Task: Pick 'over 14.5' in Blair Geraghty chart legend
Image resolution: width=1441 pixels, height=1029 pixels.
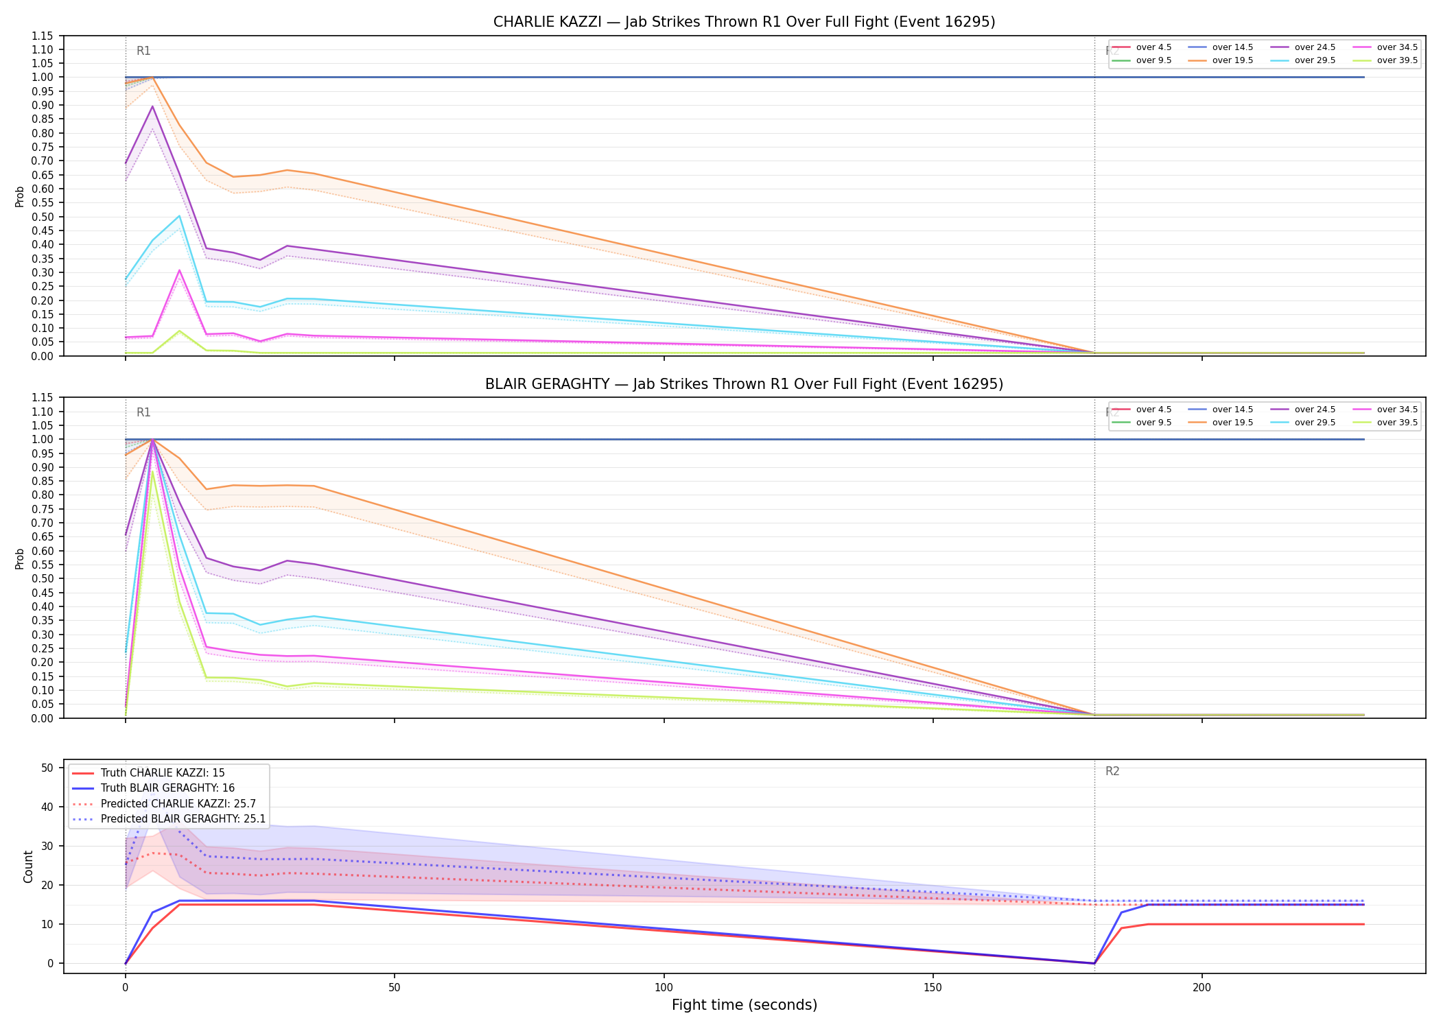Action: [x=1221, y=410]
